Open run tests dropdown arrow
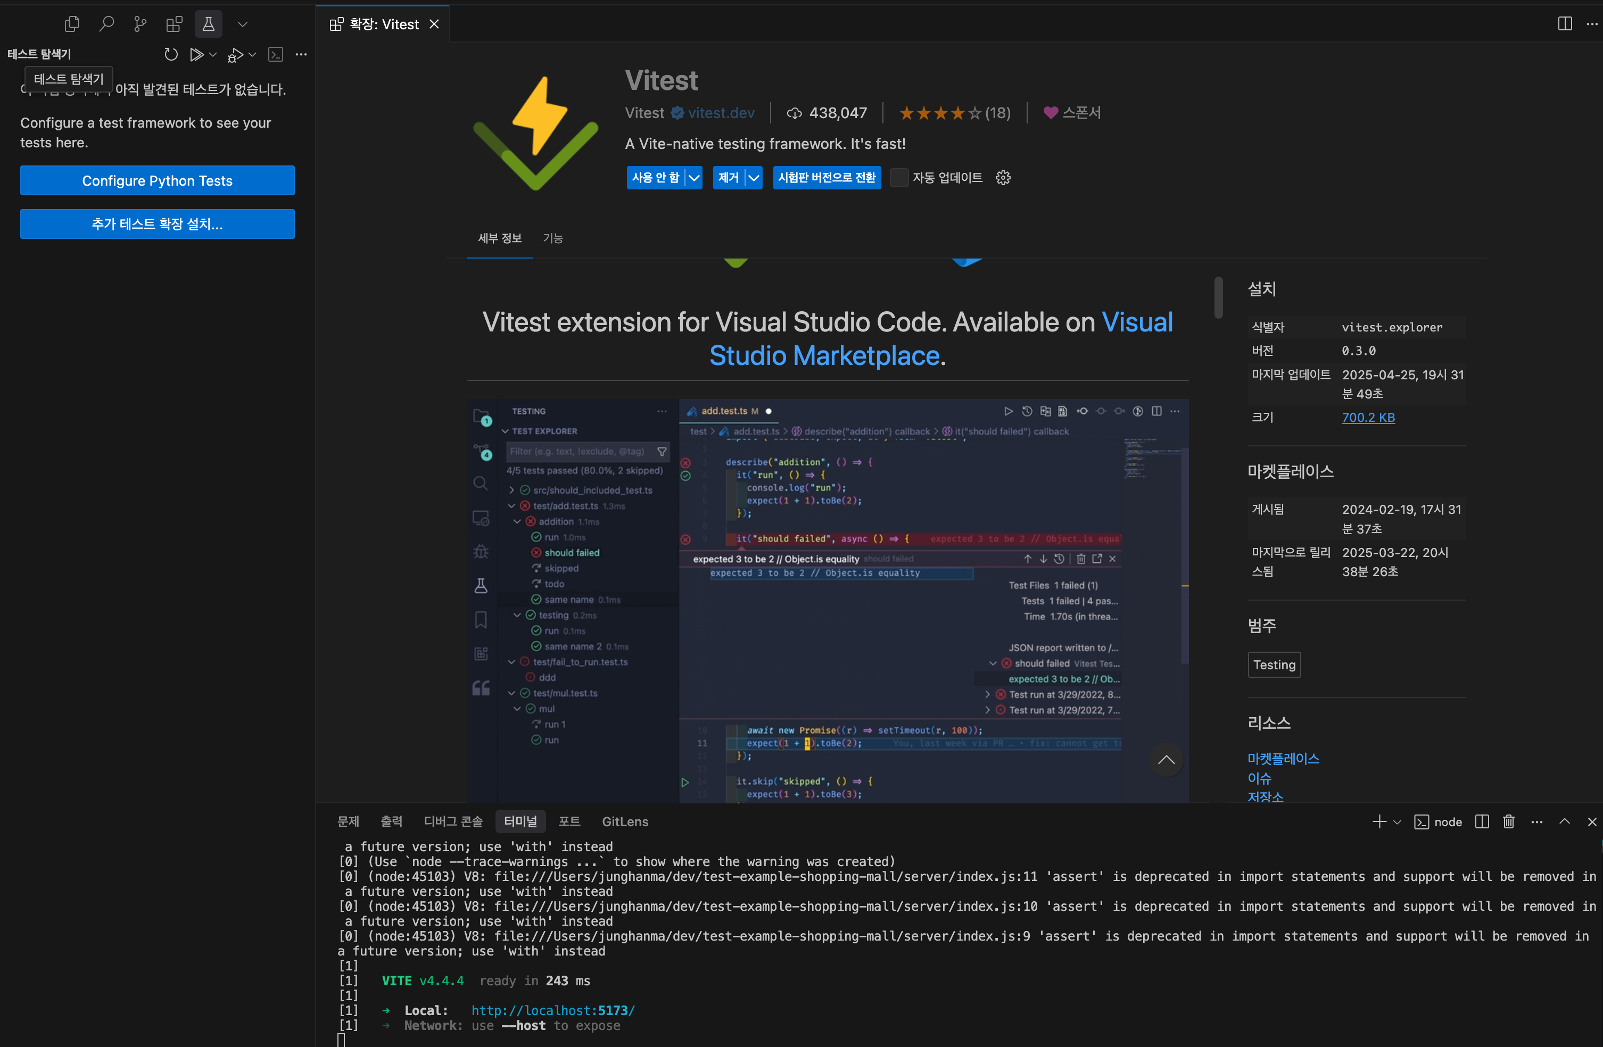Image resolution: width=1603 pixels, height=1047 pixels. point(213,55)
